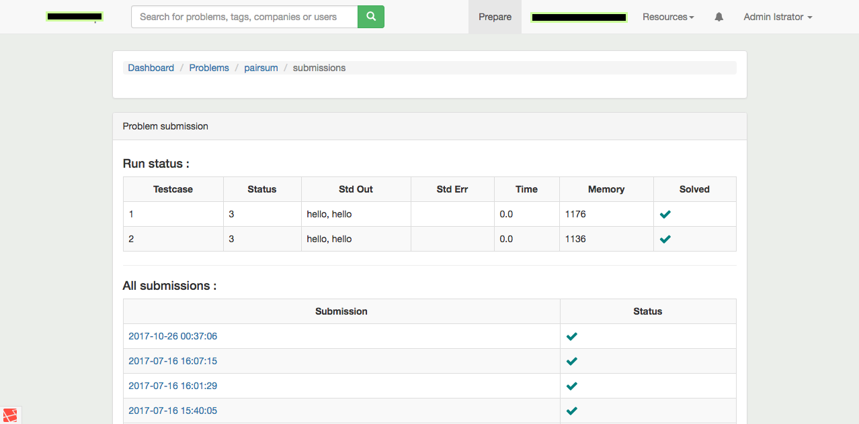The width and height of the screenshot is (859, 424).
Task: Click the green search magnifier button
Action: coord(371,17)
